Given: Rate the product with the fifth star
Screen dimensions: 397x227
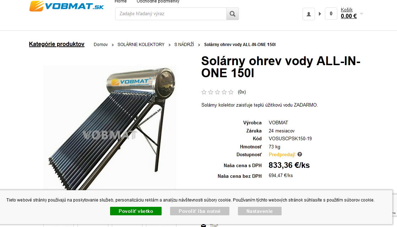Looking at the screenshot, I should click(231, 92).
